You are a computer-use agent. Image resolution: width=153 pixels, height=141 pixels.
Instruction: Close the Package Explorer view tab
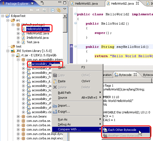[32, 3]
